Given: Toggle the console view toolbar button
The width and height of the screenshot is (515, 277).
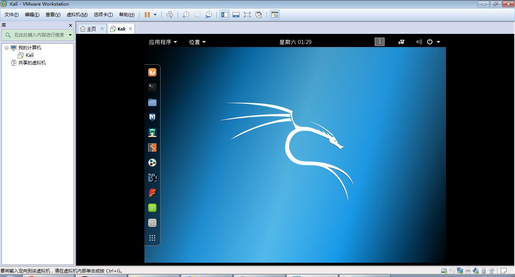Looking at the screenshot, I should coord(275,15).
